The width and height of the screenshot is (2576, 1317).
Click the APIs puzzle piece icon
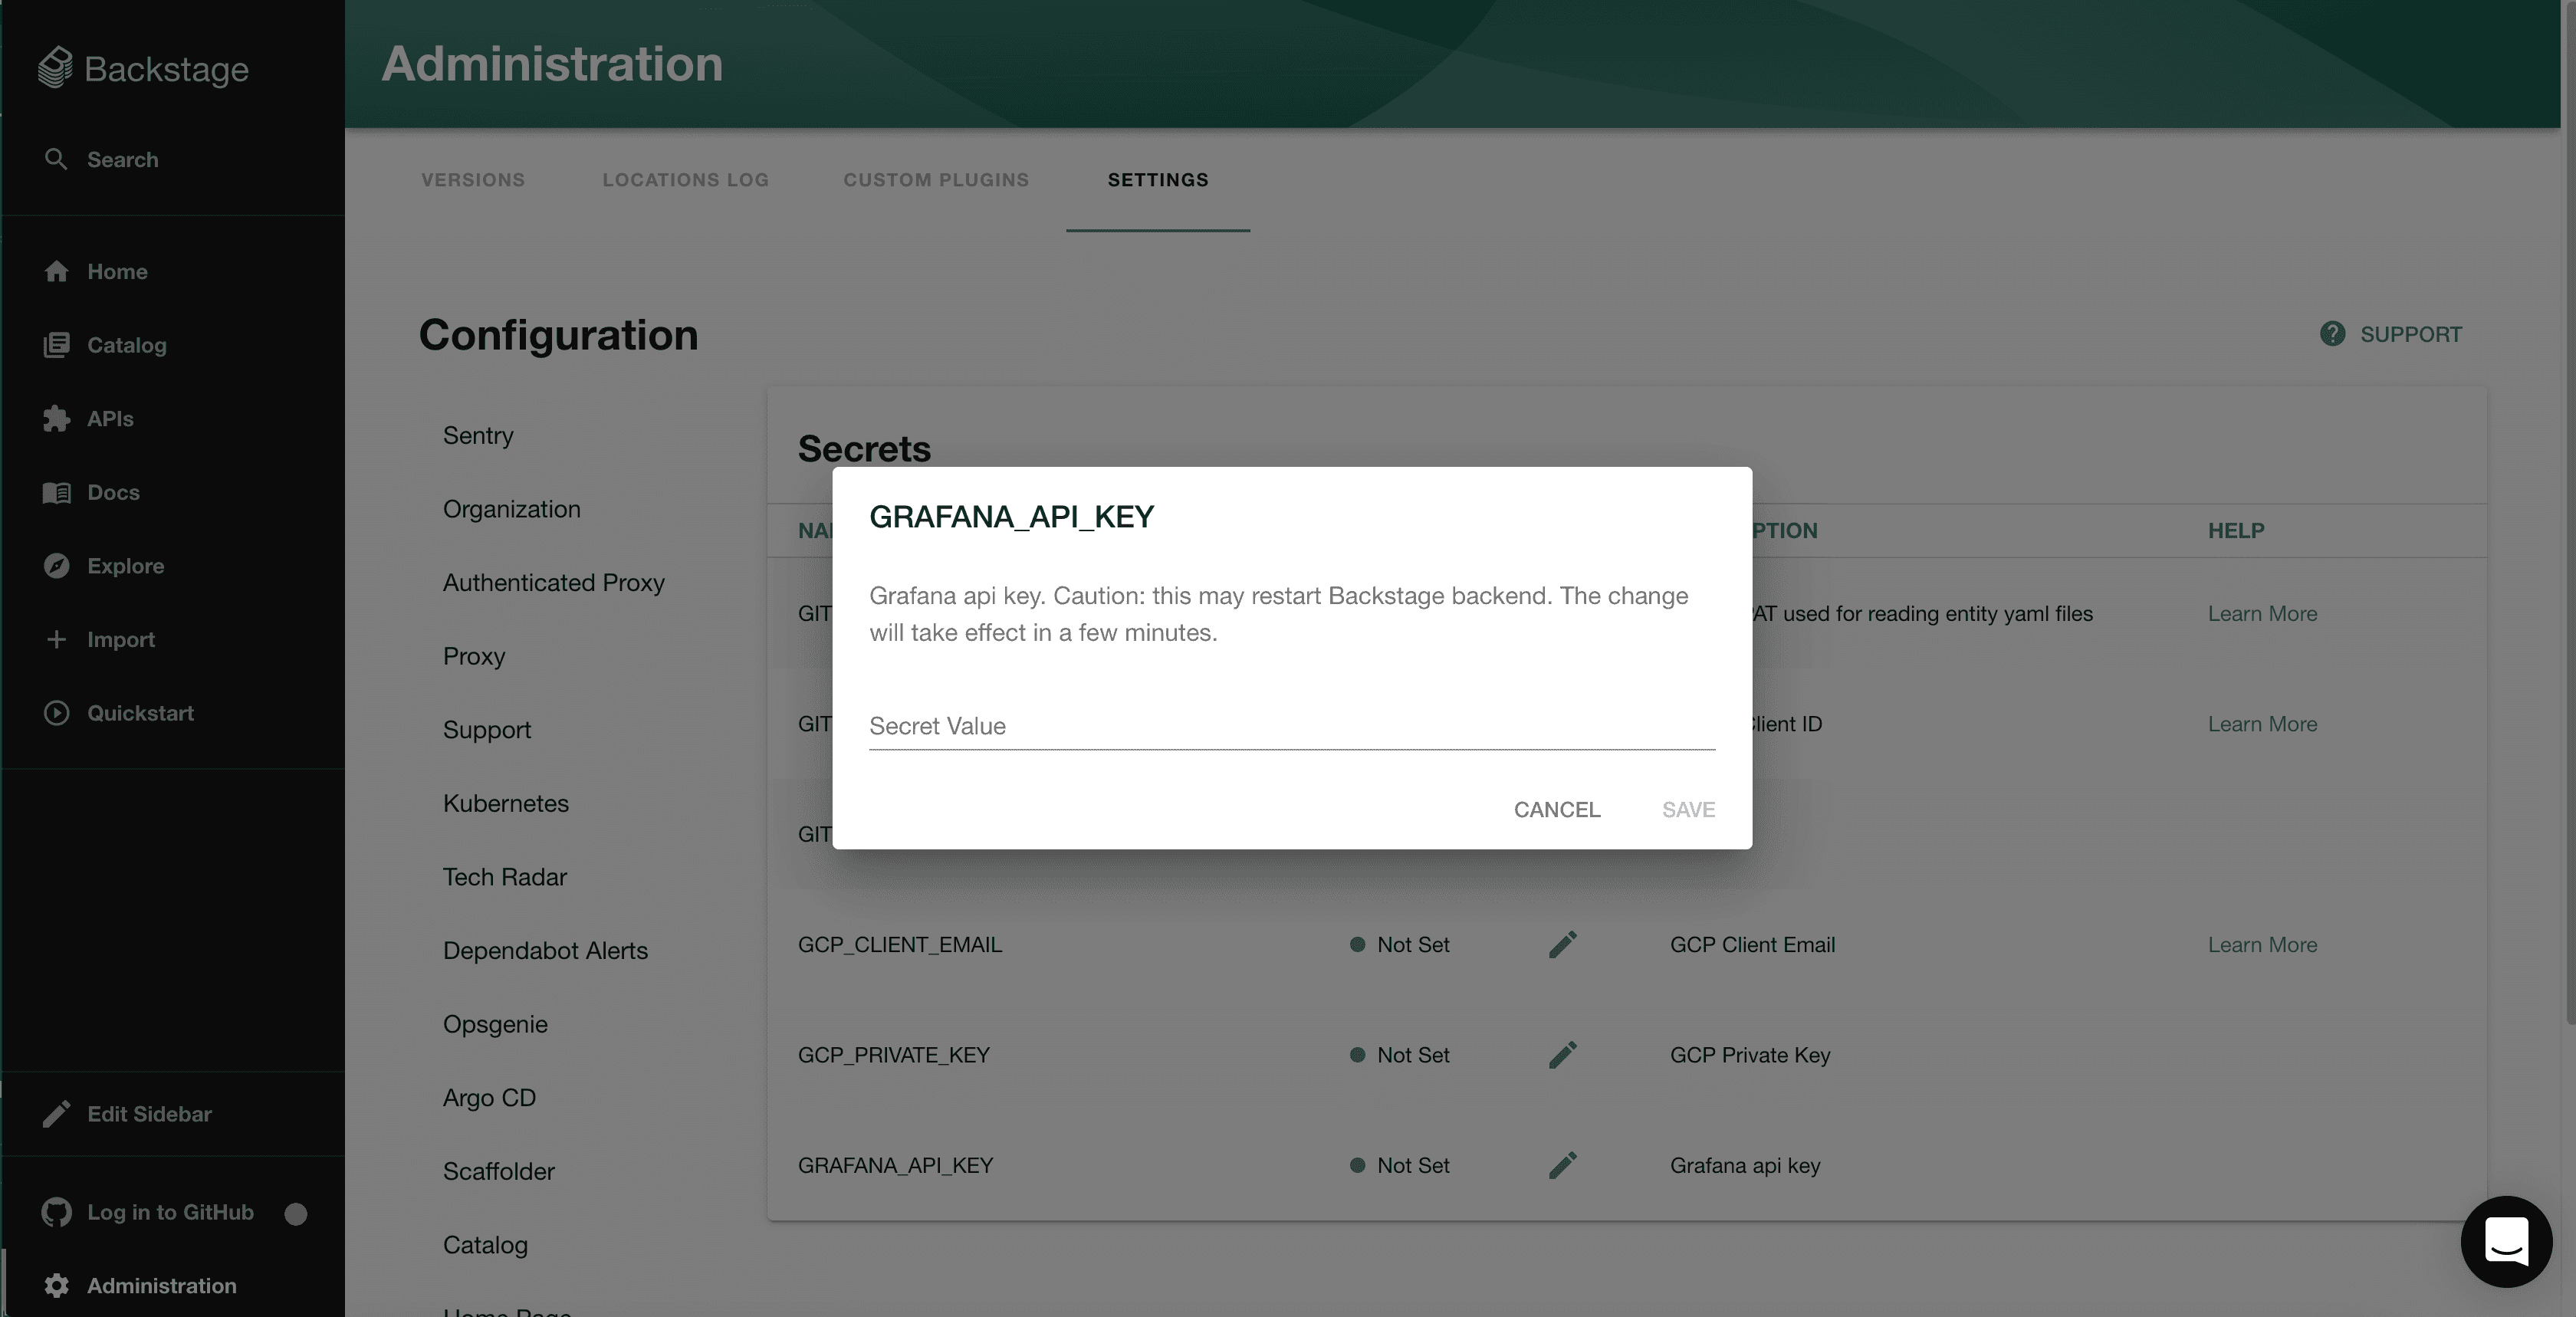tap(56, 418)
